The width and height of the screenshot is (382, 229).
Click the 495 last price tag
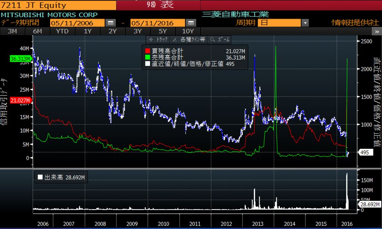(365, 153)
